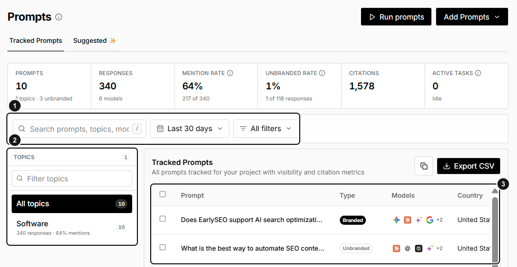517x267 pixels.
Task: Click the +2 models count in EarlySEO row
Action: coord(439,220)
